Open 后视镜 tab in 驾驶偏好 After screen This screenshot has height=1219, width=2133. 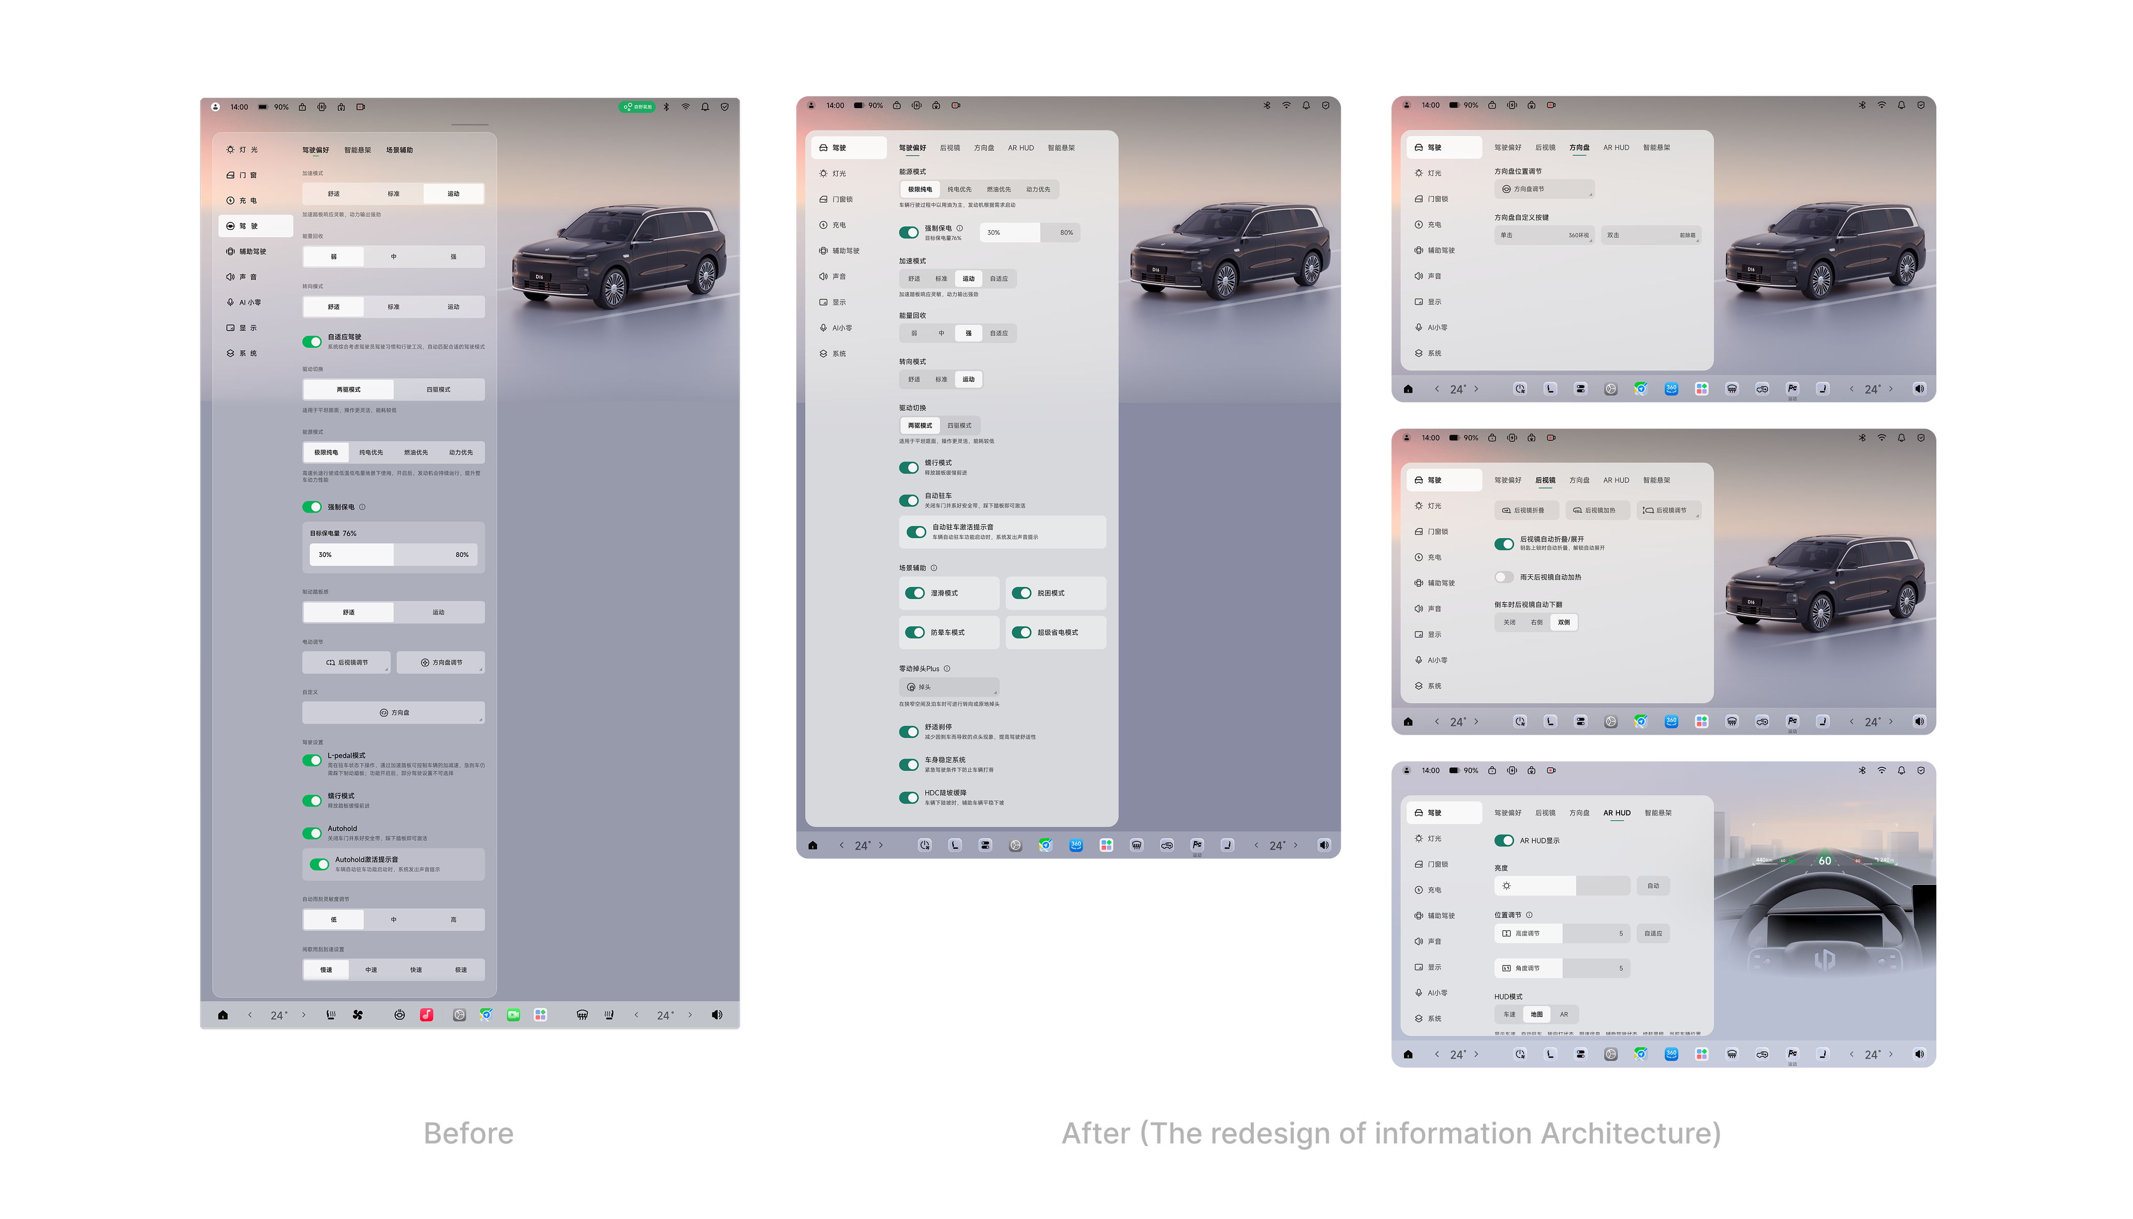coord(950,148)
